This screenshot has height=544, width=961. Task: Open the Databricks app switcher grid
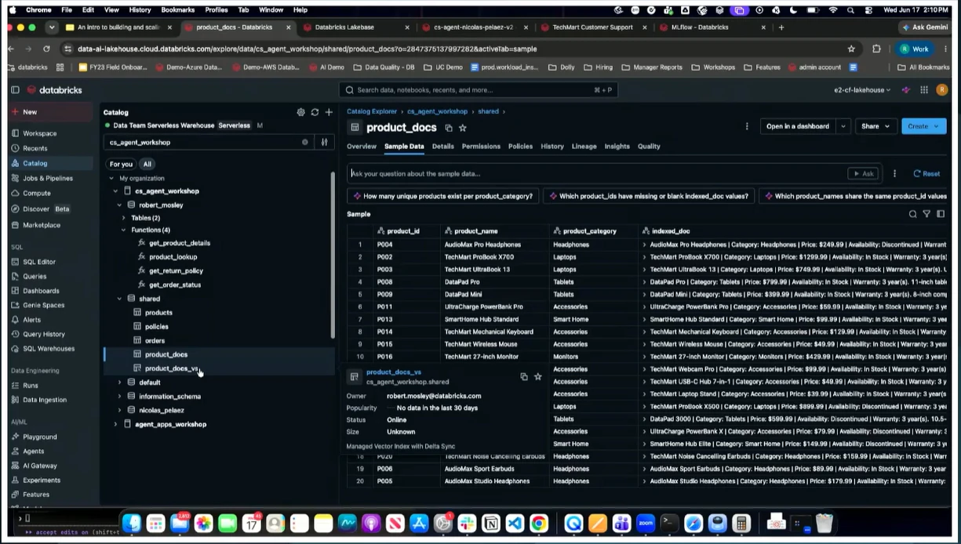923,90
